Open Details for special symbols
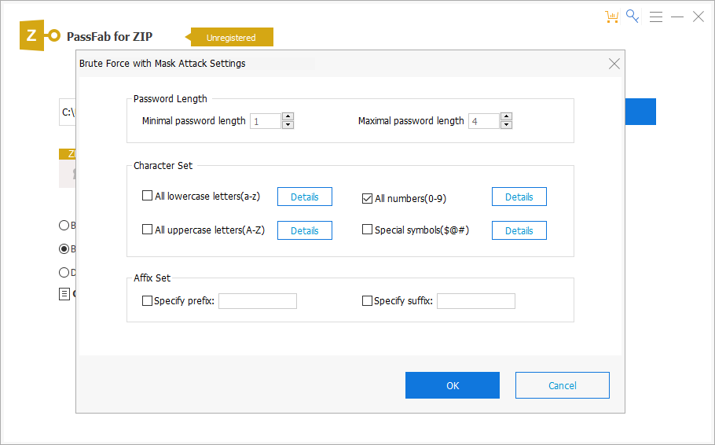 (x=519, y=230)
